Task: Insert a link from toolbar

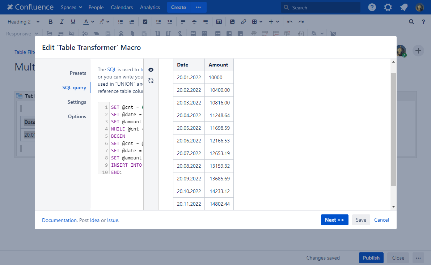Action: (x=243, y=22)
